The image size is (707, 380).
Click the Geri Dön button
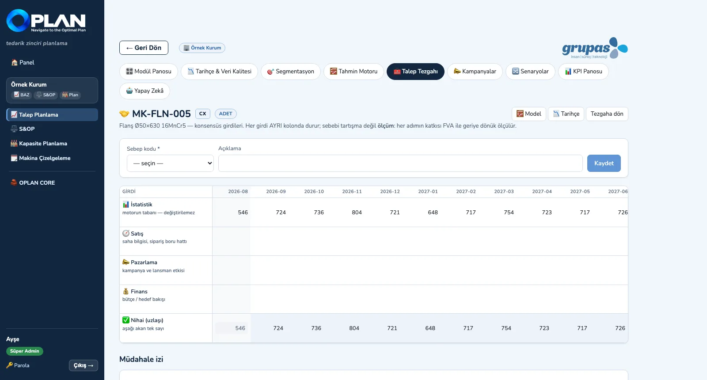(x=144, y=48)
